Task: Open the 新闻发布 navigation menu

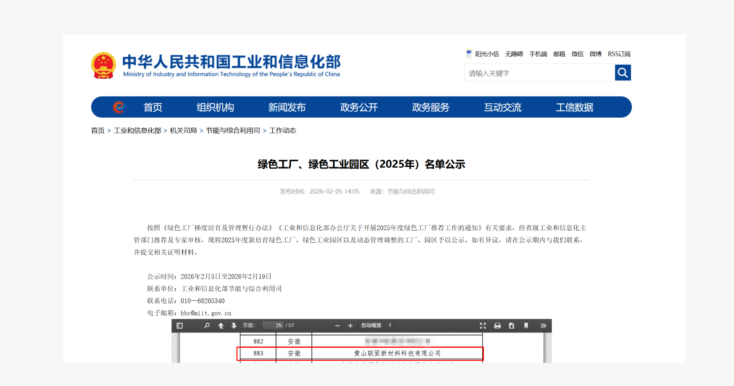Action: click(x=287, y=108)
